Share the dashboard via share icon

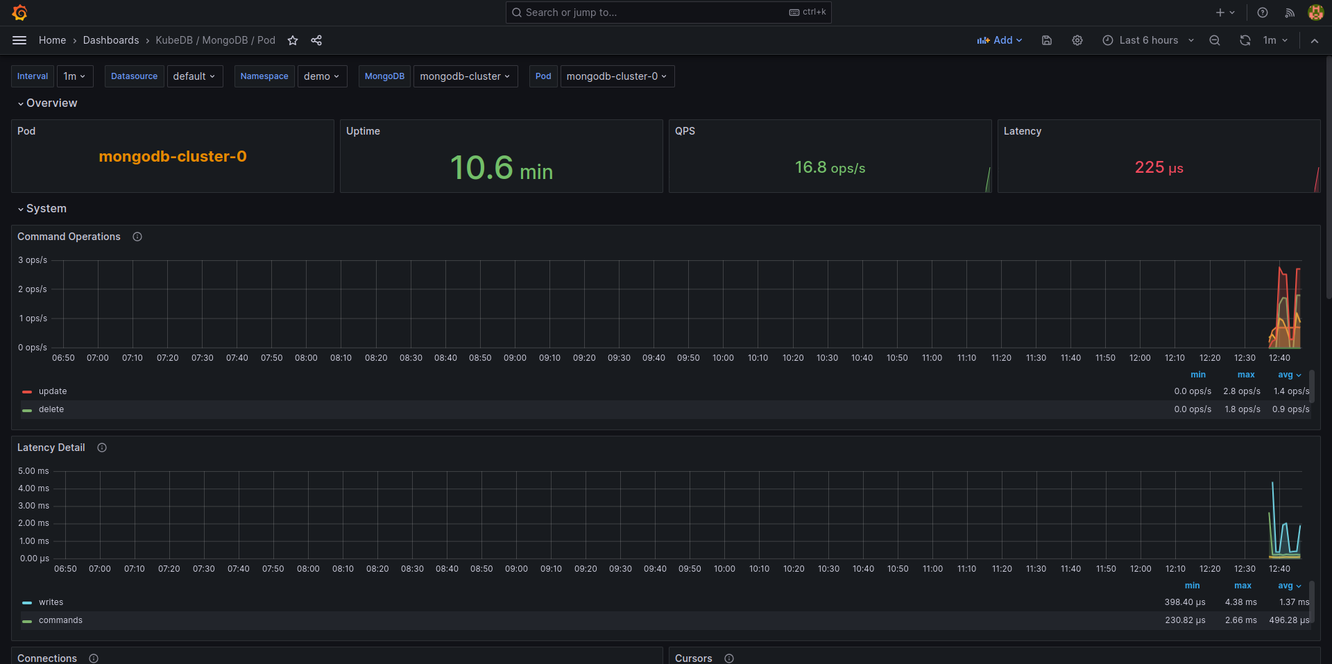[316, 40]
